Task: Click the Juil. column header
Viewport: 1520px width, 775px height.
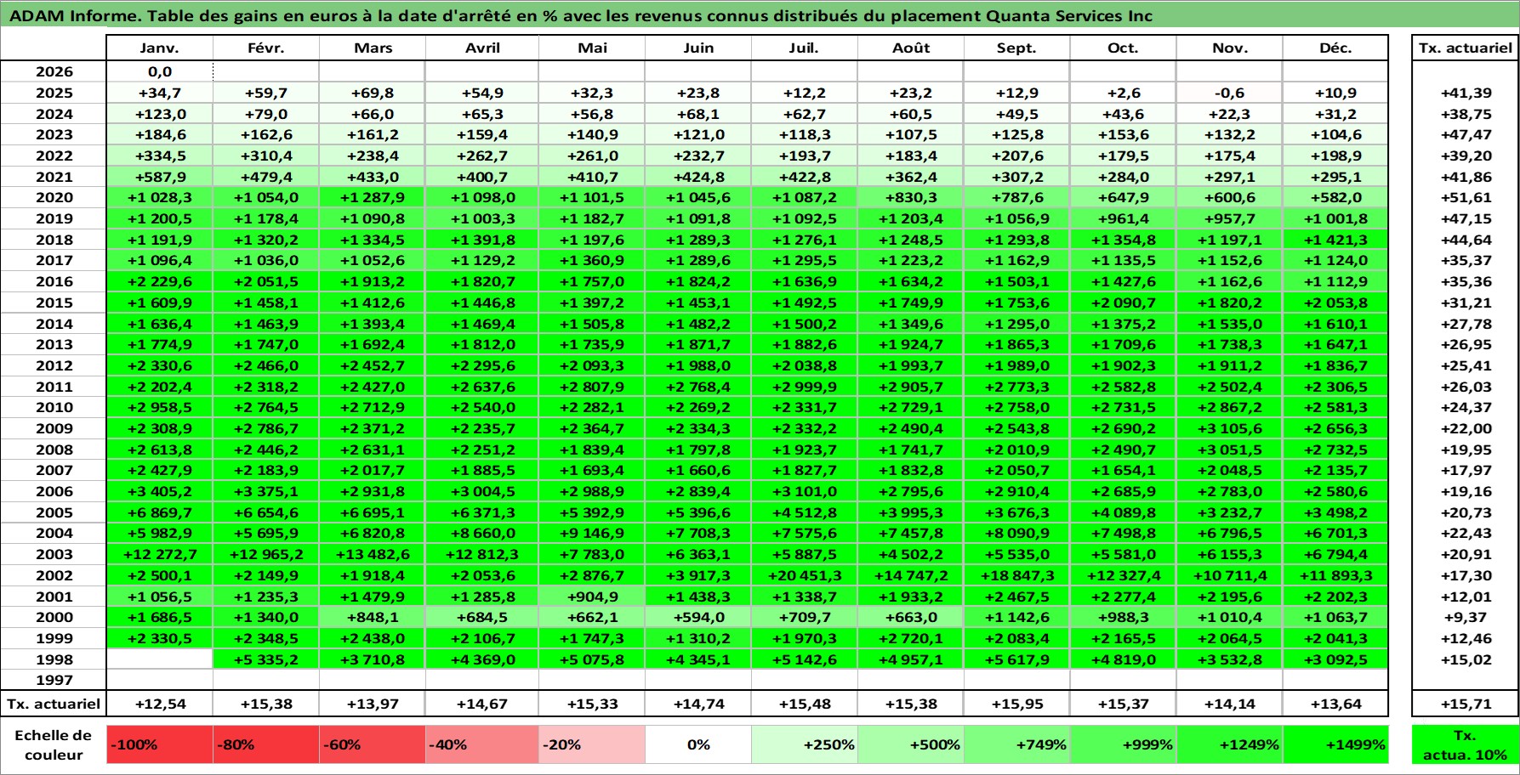Action: [805, 48]
